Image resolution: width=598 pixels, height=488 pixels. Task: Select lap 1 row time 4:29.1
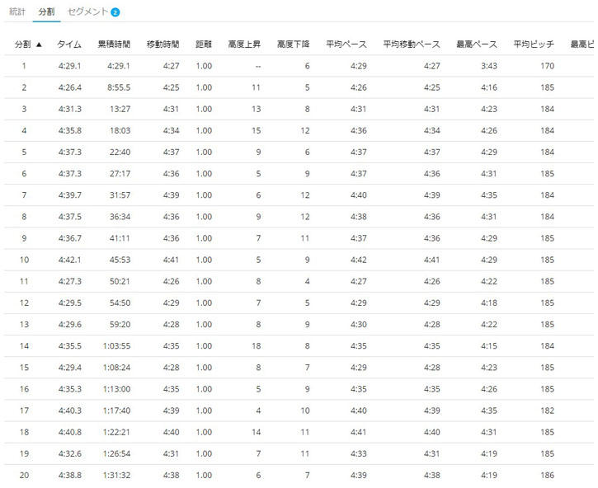69,66
